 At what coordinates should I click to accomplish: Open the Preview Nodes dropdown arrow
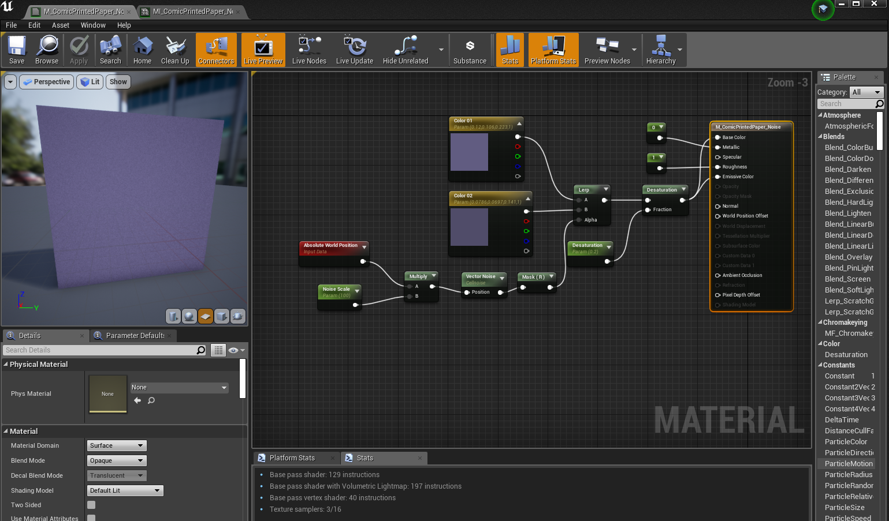(634, 50)
